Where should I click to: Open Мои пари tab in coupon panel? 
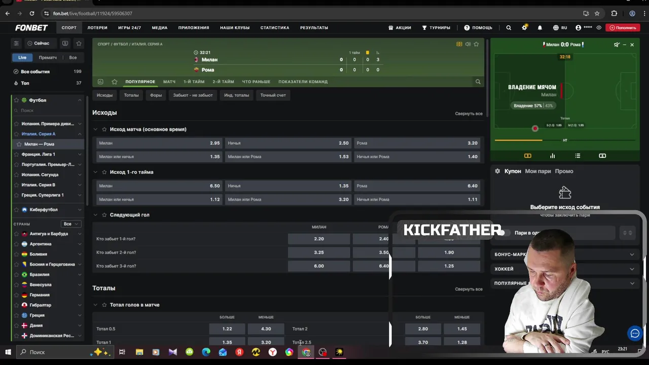538,171
